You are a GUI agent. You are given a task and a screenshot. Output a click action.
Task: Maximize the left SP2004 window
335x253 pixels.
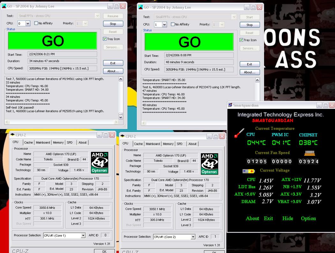[116, 6]
